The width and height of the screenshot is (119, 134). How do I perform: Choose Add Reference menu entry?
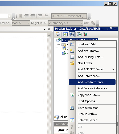click(x=92, y=76)
